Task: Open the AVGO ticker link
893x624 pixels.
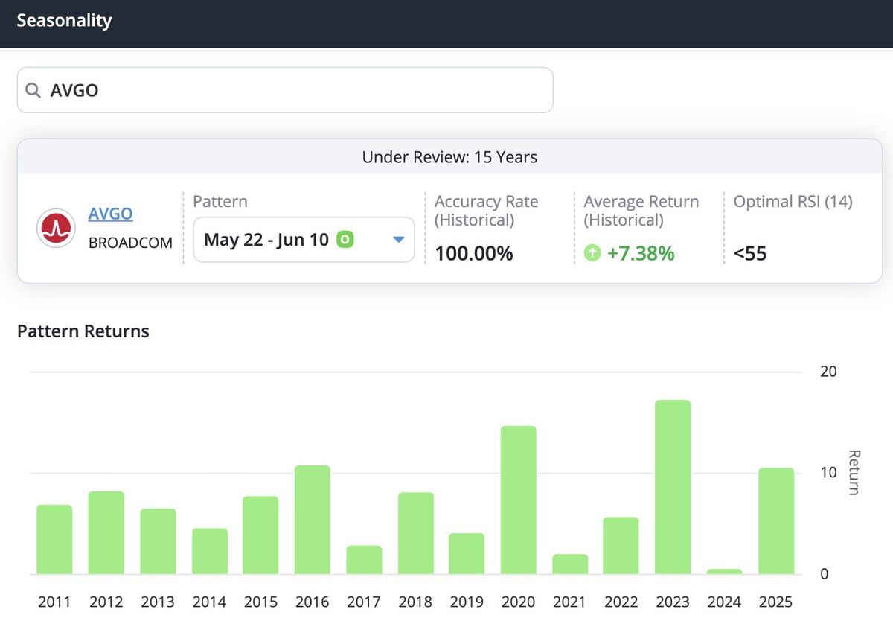Action: pyautogui.click(x=110, y=214)
